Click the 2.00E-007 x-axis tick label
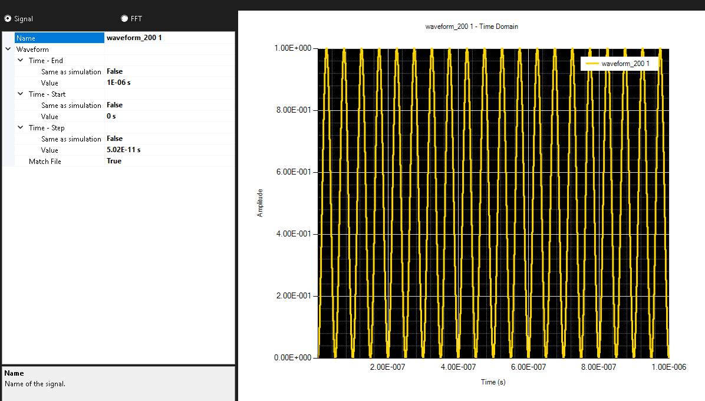Screen dimensions: 705x401 click(387, 367)
